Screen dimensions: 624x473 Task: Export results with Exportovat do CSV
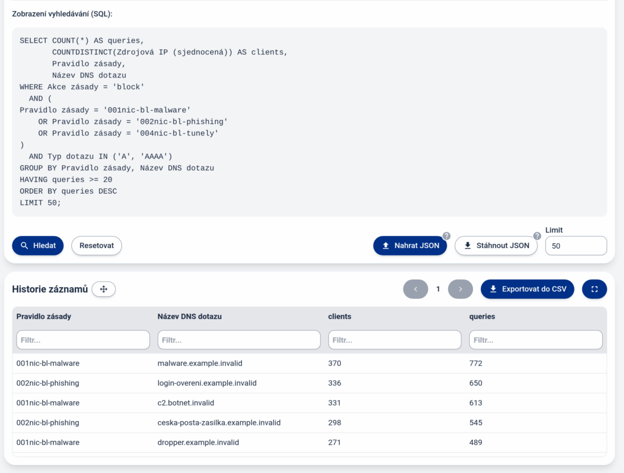tap(527, 289)
